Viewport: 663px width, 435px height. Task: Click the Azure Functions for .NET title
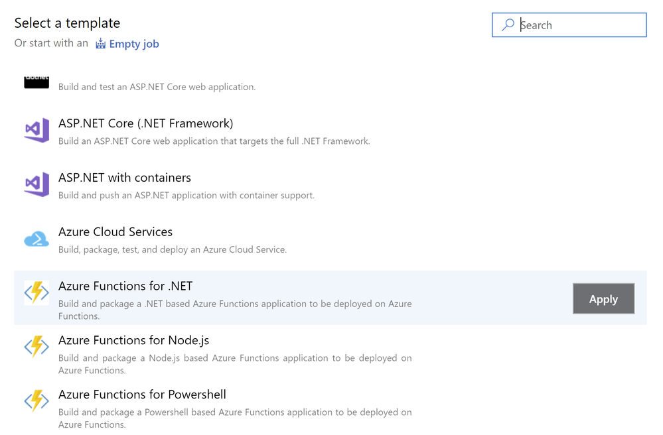(x=125, y=286)
